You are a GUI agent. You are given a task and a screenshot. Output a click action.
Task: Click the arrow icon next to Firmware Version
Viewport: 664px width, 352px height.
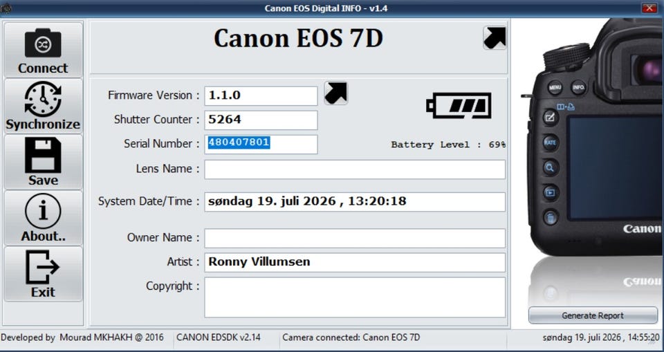point(336,93)
